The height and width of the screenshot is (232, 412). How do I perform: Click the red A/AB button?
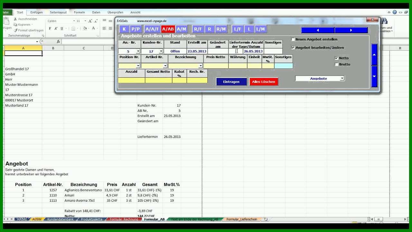point(168,29)
